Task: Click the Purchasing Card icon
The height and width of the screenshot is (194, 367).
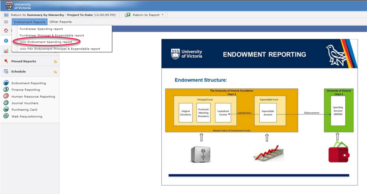Action: [6, 109]
